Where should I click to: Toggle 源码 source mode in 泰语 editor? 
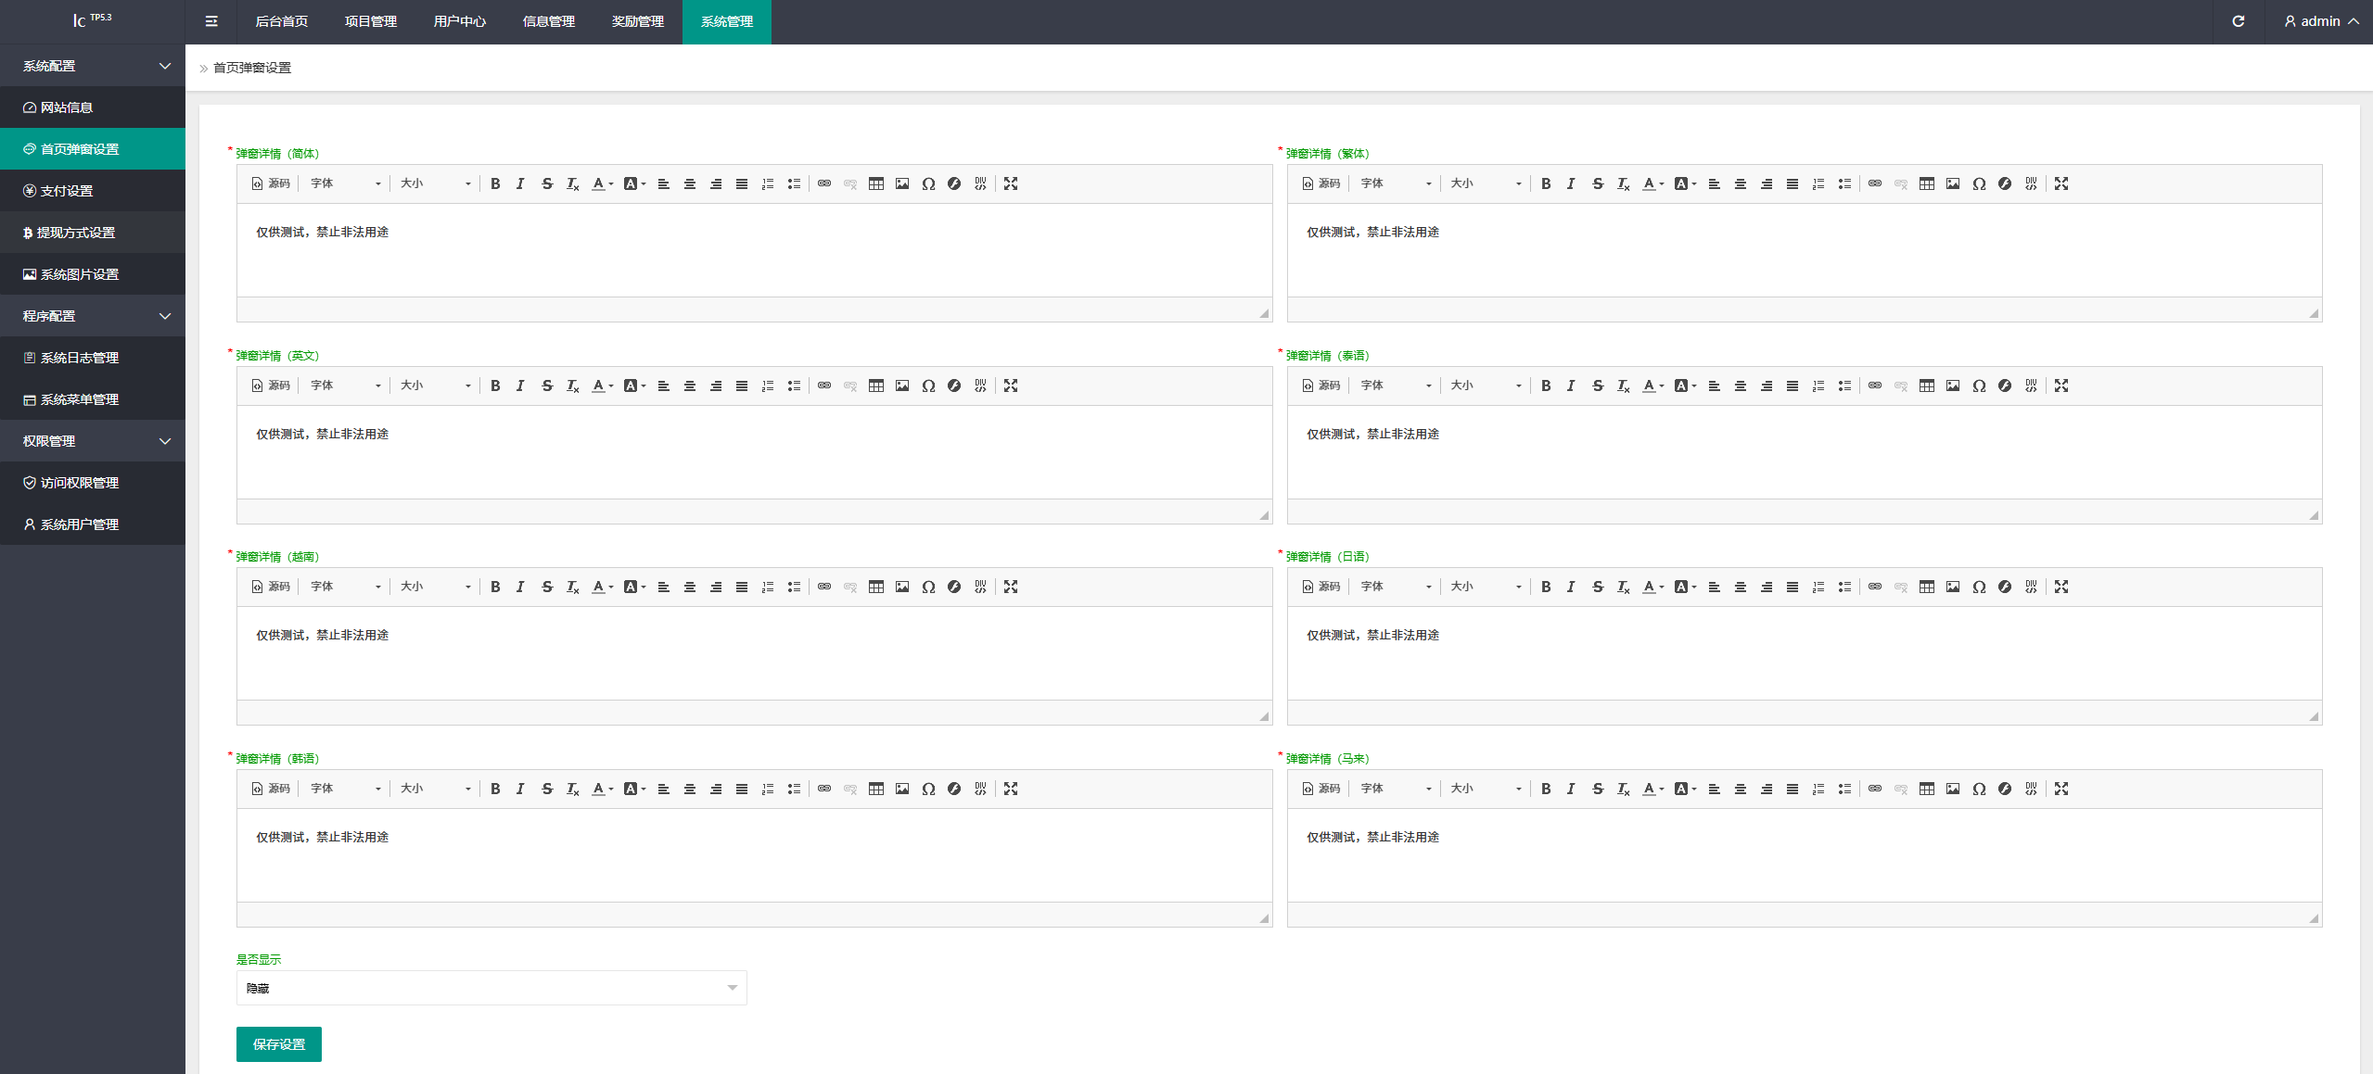tap(1321, 385)
